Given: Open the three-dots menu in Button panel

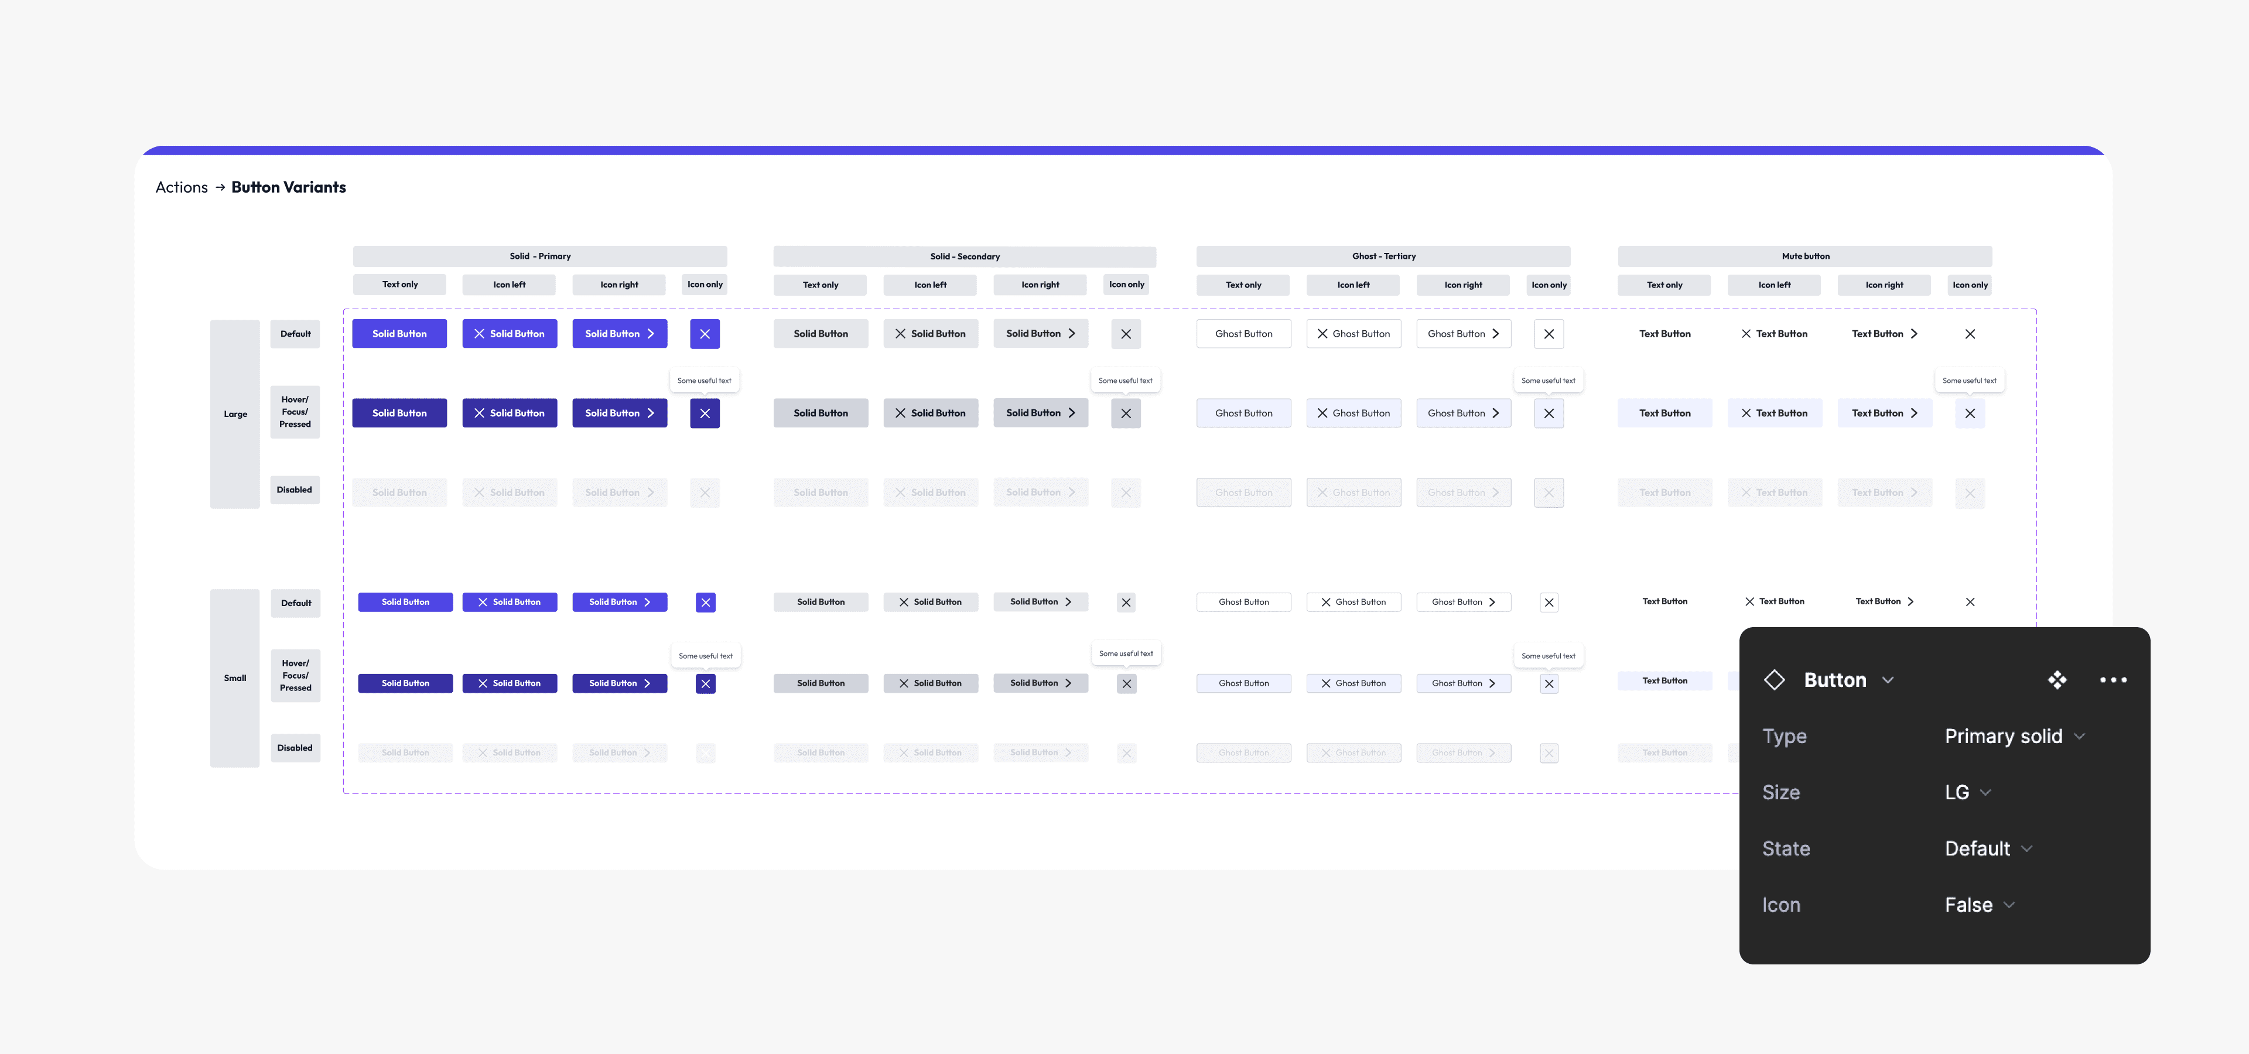Looking at the screenshot, I should (x=2113, y=680).
